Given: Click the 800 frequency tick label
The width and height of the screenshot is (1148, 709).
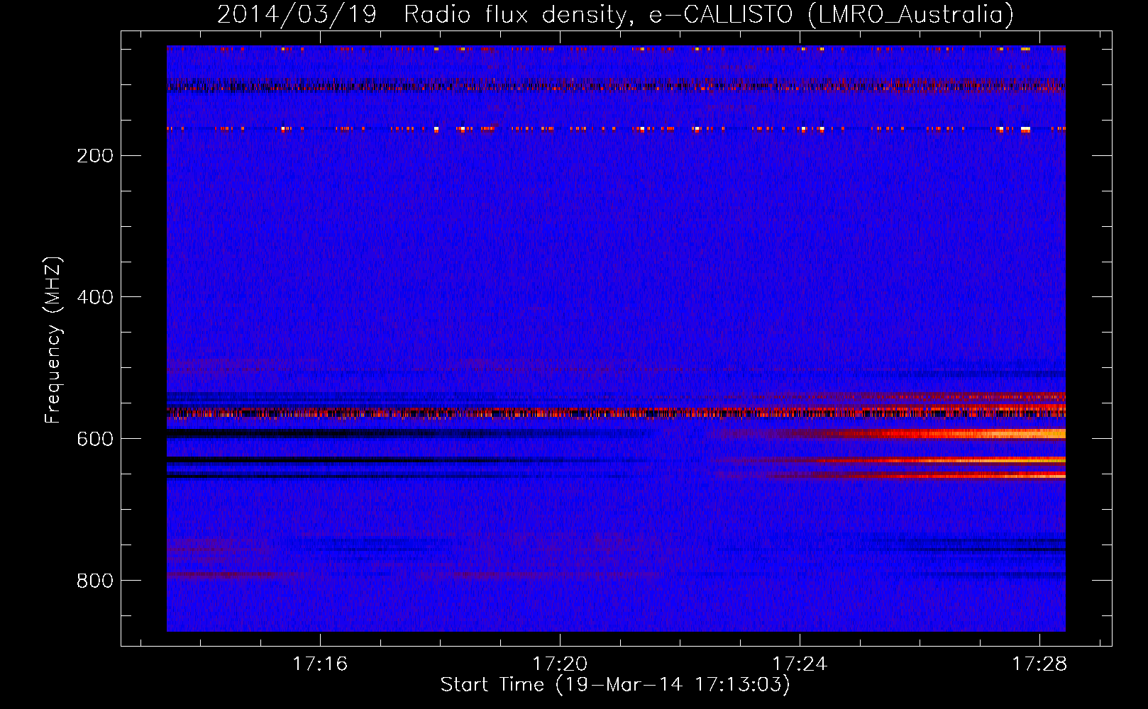Looking at the screenshot, I should (x=94, y=581).
